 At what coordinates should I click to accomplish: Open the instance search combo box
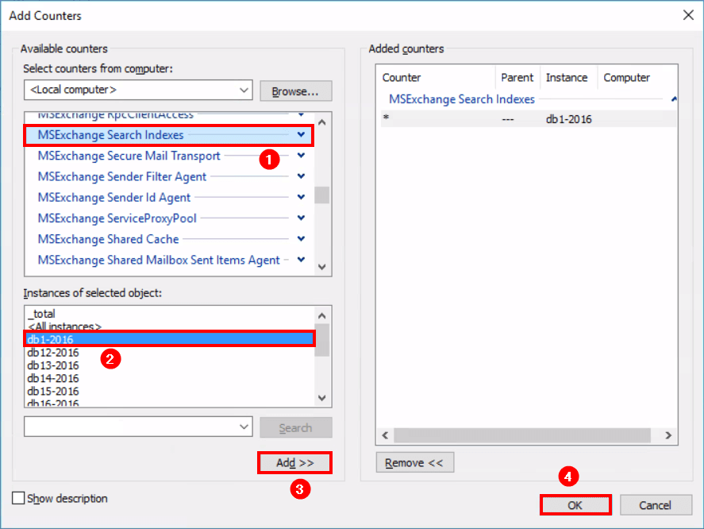point(138,427)
